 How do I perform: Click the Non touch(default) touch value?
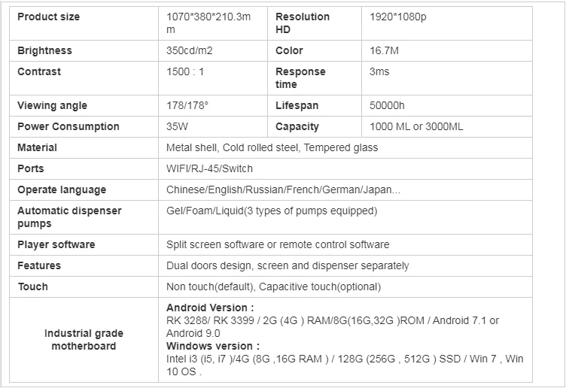[273, 286]
